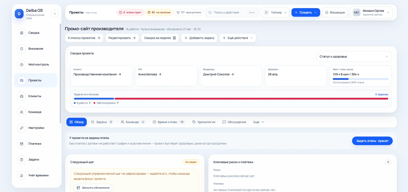Click the Факт / план часов progress bar

pyautogui.click(x=361, y=79)
